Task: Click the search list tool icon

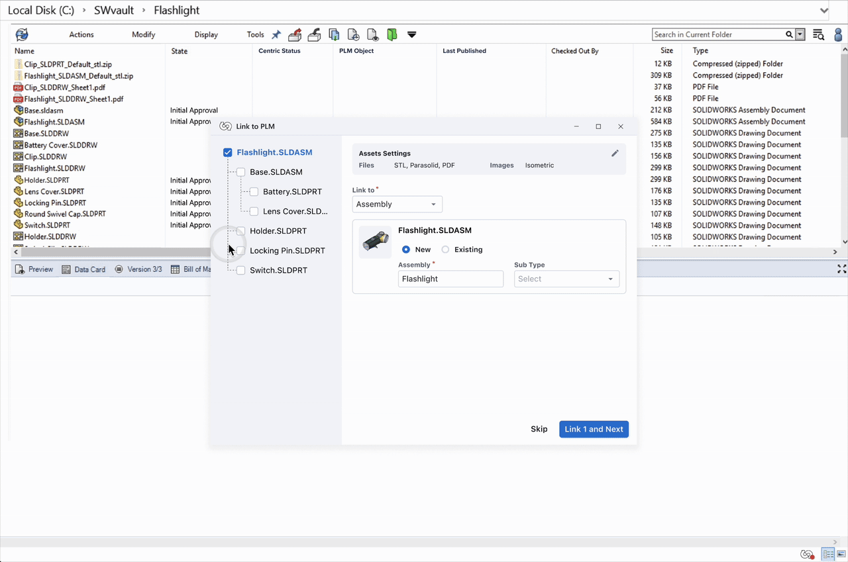Action: [x=819, y=34]
